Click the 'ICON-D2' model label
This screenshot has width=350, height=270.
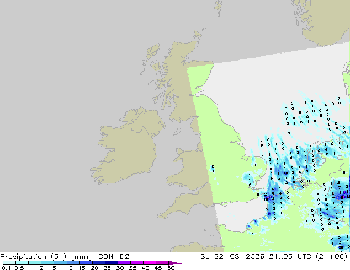click(x=113, y=257)
